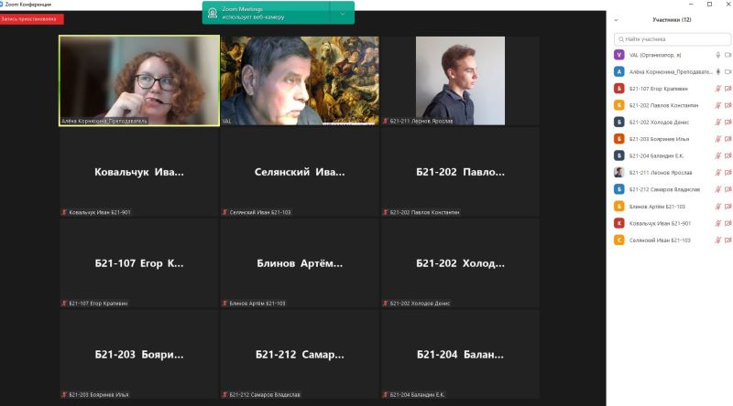Click the name 'Б21-203 Бояринов Илья' in participants list
The image size is (733, 406).
coord(659,139)
